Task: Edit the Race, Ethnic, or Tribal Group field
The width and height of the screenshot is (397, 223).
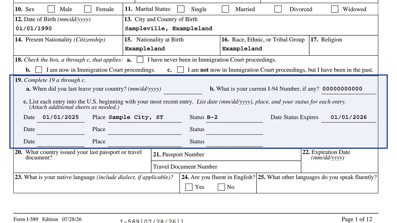Action: (265, 49)
